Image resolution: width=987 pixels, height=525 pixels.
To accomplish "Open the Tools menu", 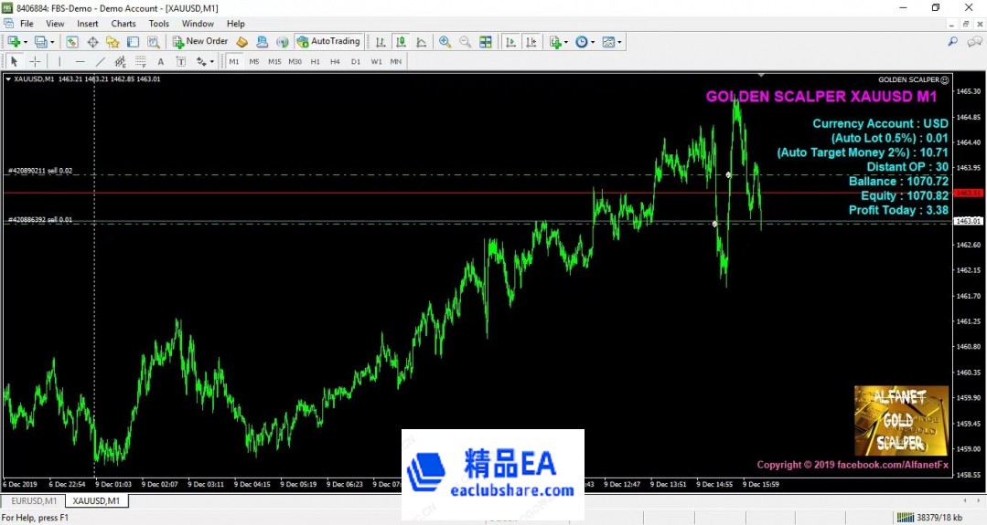I will click(158, 24).
